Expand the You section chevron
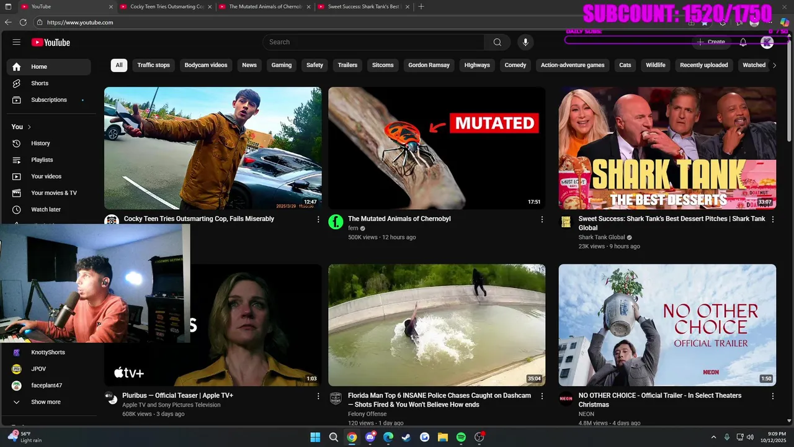Image resolution: width=794 pixels, height=447 pixels. tap(29, 127)
